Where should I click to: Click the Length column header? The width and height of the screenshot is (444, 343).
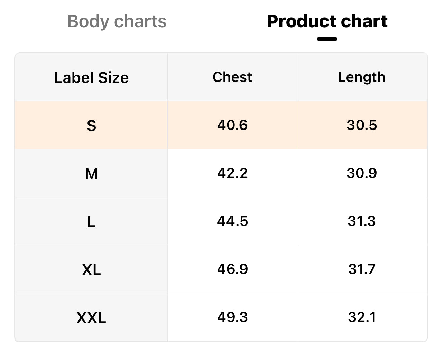click(362, 77)
